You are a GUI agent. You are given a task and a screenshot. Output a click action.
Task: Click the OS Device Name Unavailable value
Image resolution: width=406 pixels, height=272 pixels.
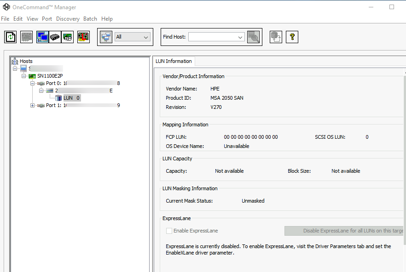[237, 147]
